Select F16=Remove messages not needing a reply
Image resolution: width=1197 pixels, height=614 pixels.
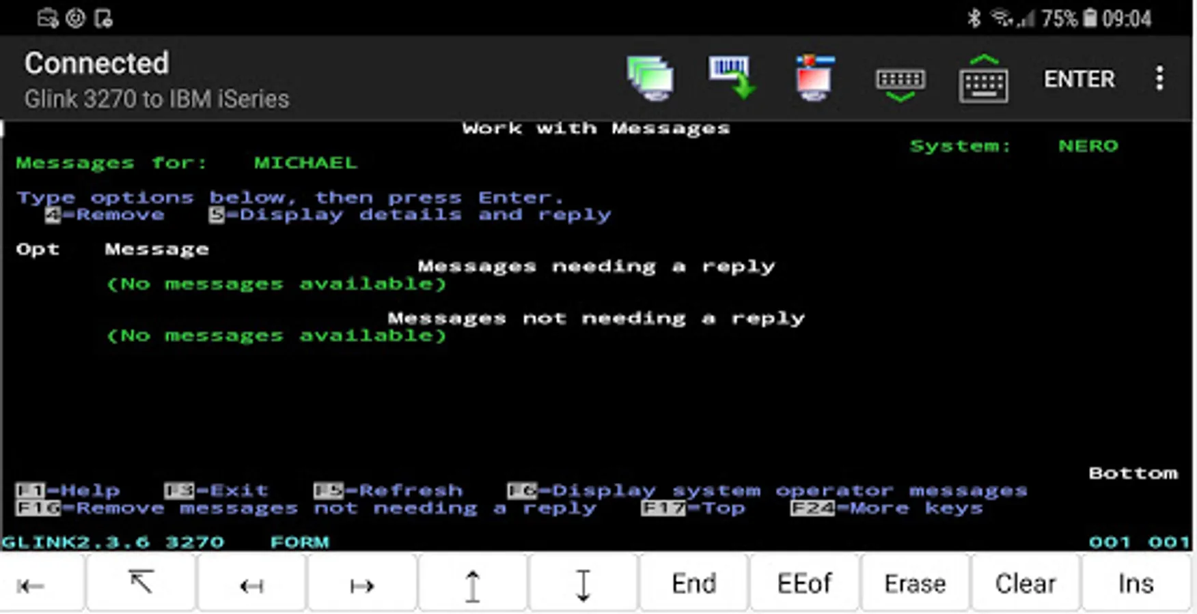(x=306, y=508)
